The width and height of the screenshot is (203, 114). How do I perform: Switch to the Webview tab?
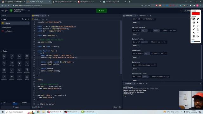(142, 16)
